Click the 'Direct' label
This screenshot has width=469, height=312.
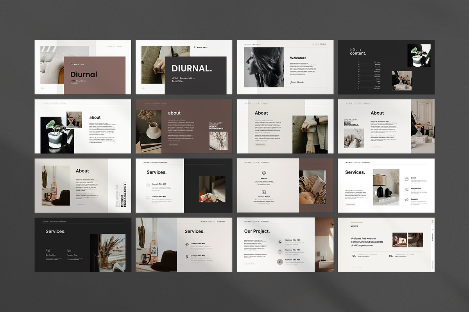tap(413, 178)
